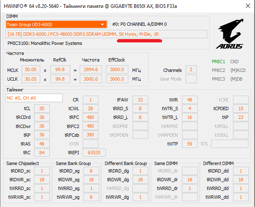Click the tRCDrd value 36
255x207 pixels.
tap(42, 117)
